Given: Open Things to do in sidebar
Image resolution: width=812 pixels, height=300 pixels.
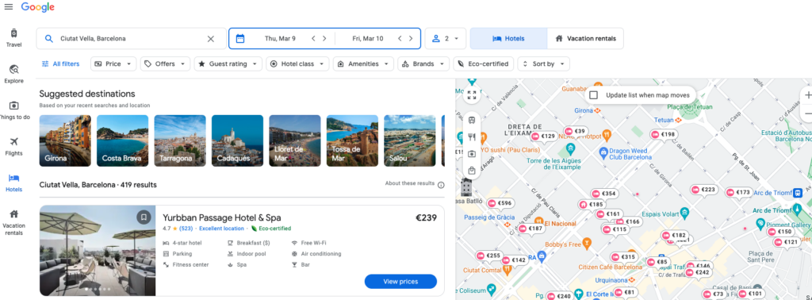Looking at the screenshot, I should coord(14,110).
